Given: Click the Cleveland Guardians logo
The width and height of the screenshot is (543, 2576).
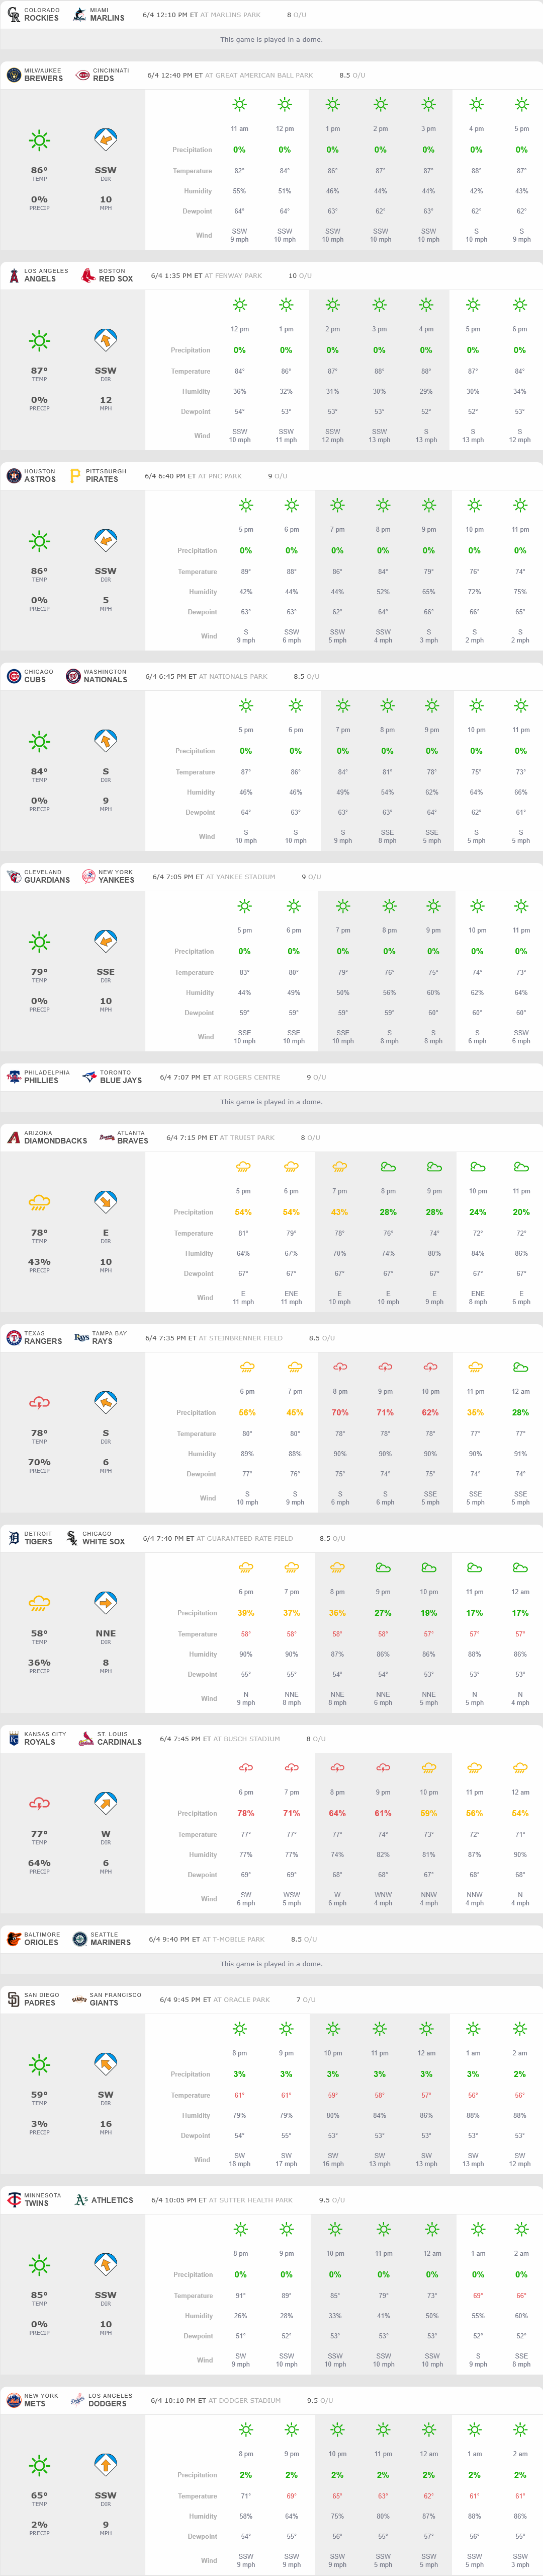Looking at the screenshot, I should tap(14, 876).
